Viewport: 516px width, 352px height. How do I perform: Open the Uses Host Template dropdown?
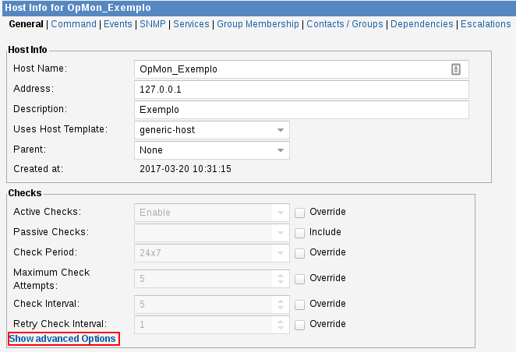211,130
